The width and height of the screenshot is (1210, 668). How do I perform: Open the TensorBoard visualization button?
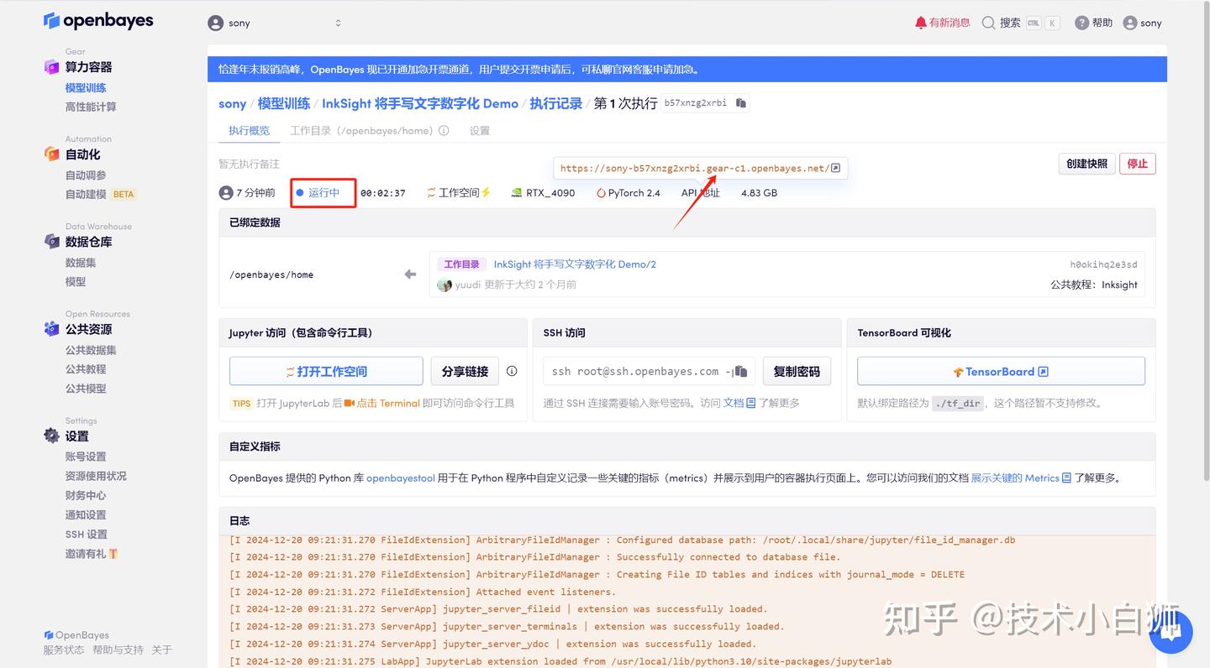[1000, 371]
